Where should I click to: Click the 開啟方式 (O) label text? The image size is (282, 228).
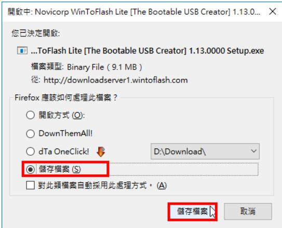pyautogui.click(x=61, y=115)
